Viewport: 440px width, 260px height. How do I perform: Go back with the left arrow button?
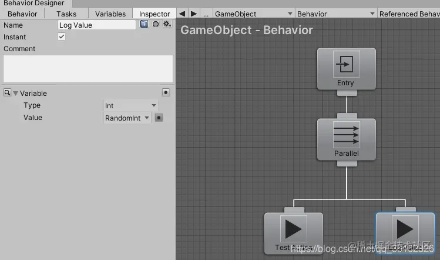click(x=182, y=14)
